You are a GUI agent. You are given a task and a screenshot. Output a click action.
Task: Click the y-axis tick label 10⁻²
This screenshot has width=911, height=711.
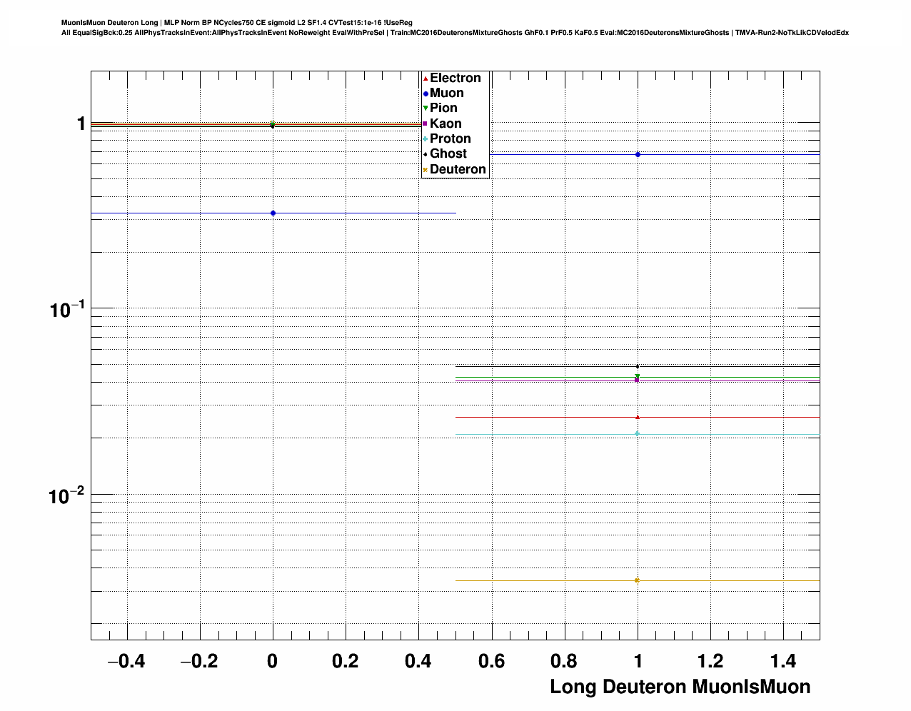(x=66, y=495)
